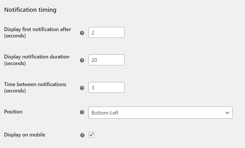245x148 pixels.
Task: Click the 'Display on mobile' label
Action: (25, 134)
